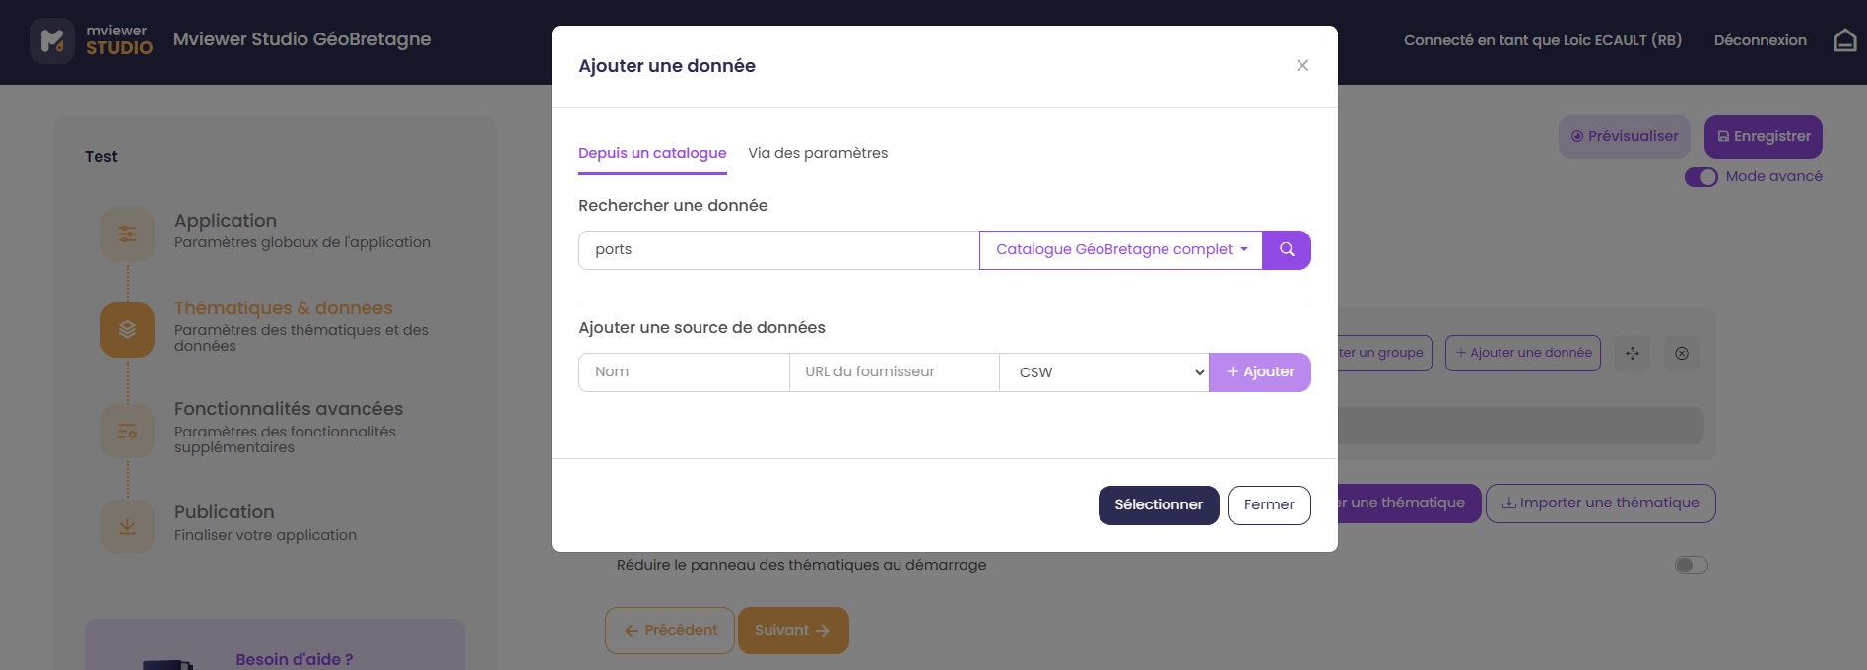The height and width of the screenshot is (670, 1867).
Task: Open the Fonctionnalités avancées step icon
Action: pyautogui.click(x=127, y=431)
